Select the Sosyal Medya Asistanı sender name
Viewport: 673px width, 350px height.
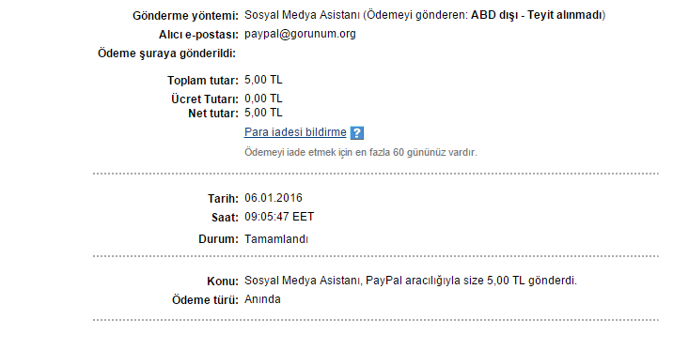click(x=302, y=15)
